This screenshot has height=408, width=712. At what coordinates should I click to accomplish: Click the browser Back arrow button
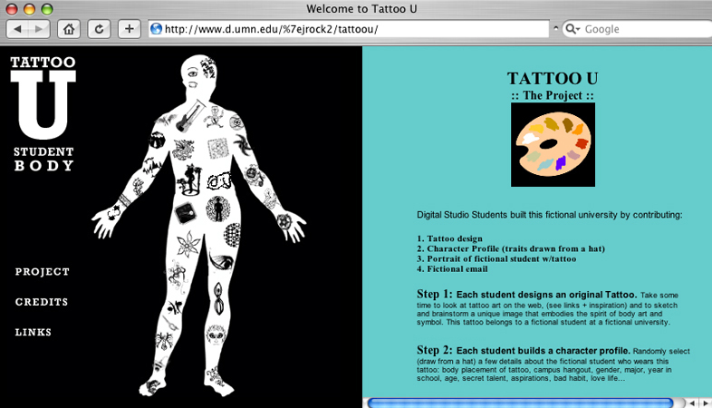tap(19, 29)
